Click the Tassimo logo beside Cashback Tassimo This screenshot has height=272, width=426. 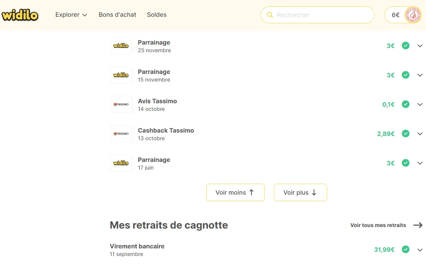click(121, 134)
